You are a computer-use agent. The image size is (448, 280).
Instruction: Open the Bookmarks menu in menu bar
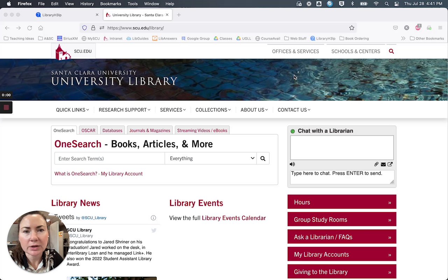pos(111,4)
